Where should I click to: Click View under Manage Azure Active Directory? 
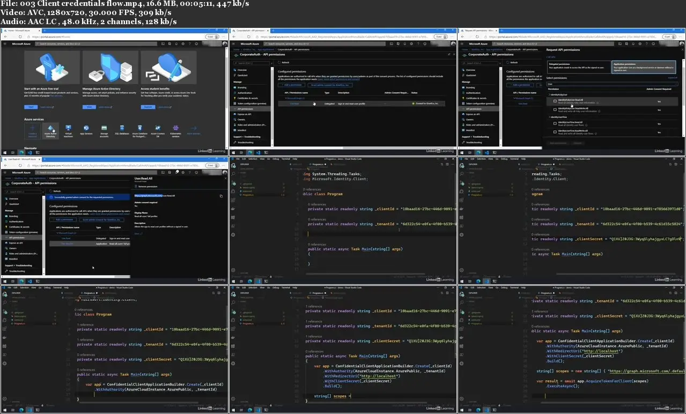pyautogui.click(x=88, y=107)
